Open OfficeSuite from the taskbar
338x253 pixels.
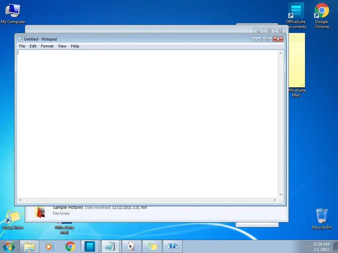tap(90, 246)
